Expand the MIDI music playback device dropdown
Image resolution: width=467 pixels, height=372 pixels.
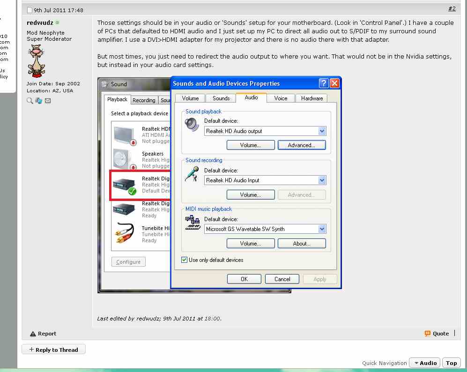pyautogui.click(x=322, y=229)
